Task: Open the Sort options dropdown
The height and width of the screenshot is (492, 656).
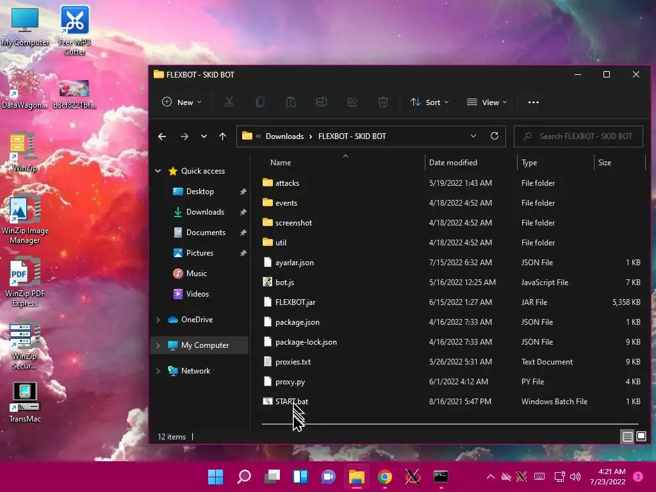Action: click(429, 102)
